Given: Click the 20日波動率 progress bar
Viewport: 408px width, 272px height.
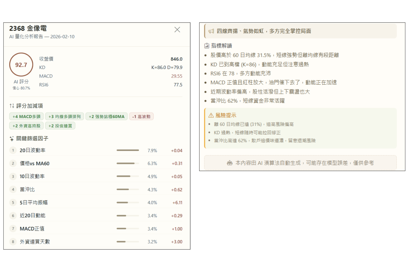Looking at the screenshot, I should (128, 150).
